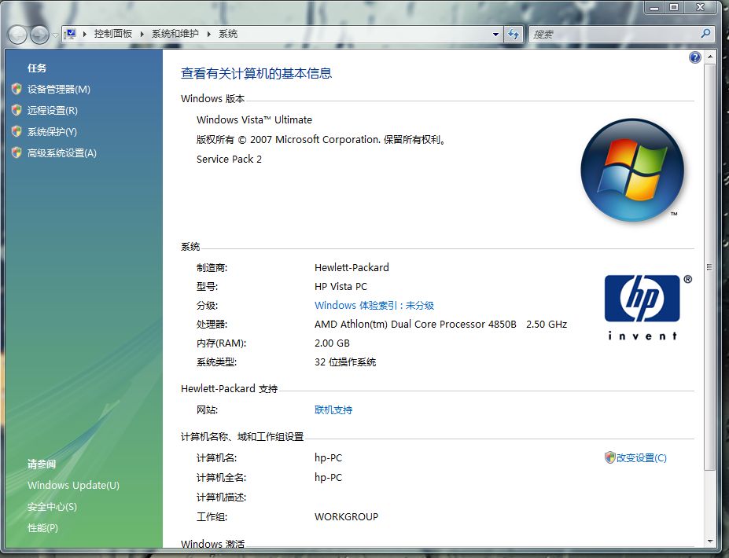Image resolution: width=729 pixels, height=558 pixels.
Task: Click model value HP Vista PC
Action: (x=341, y=287)
